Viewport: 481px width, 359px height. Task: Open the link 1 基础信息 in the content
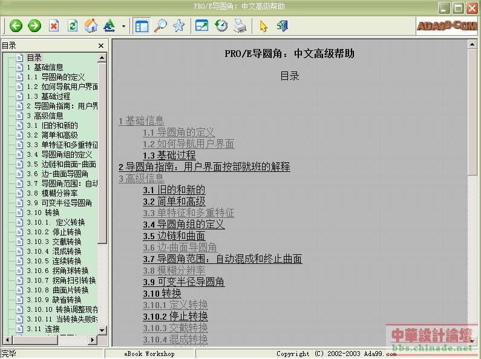142,120
